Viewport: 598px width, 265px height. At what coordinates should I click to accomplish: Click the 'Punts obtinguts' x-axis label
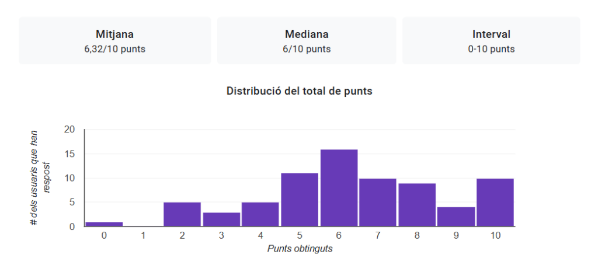[x=300, y=248]
